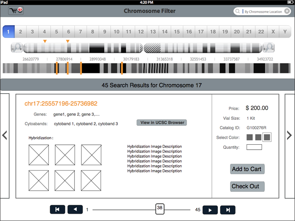The image size is (295, 221).
Task: Open third hybridization thumbnail in top row
Action: coord(91,155)
